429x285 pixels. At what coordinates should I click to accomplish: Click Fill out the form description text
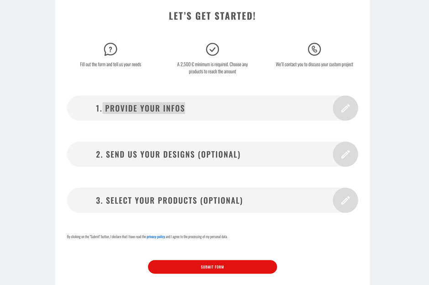[110, 64]
